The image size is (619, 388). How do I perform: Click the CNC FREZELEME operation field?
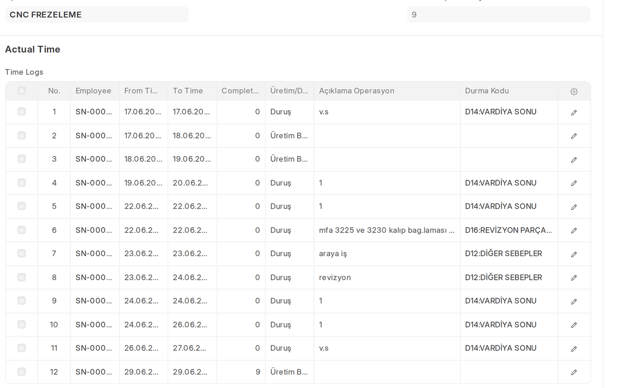point(97,14)
